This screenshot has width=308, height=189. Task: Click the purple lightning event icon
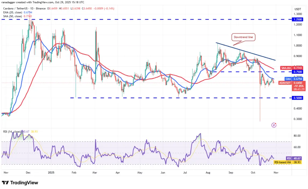(274, 125)
